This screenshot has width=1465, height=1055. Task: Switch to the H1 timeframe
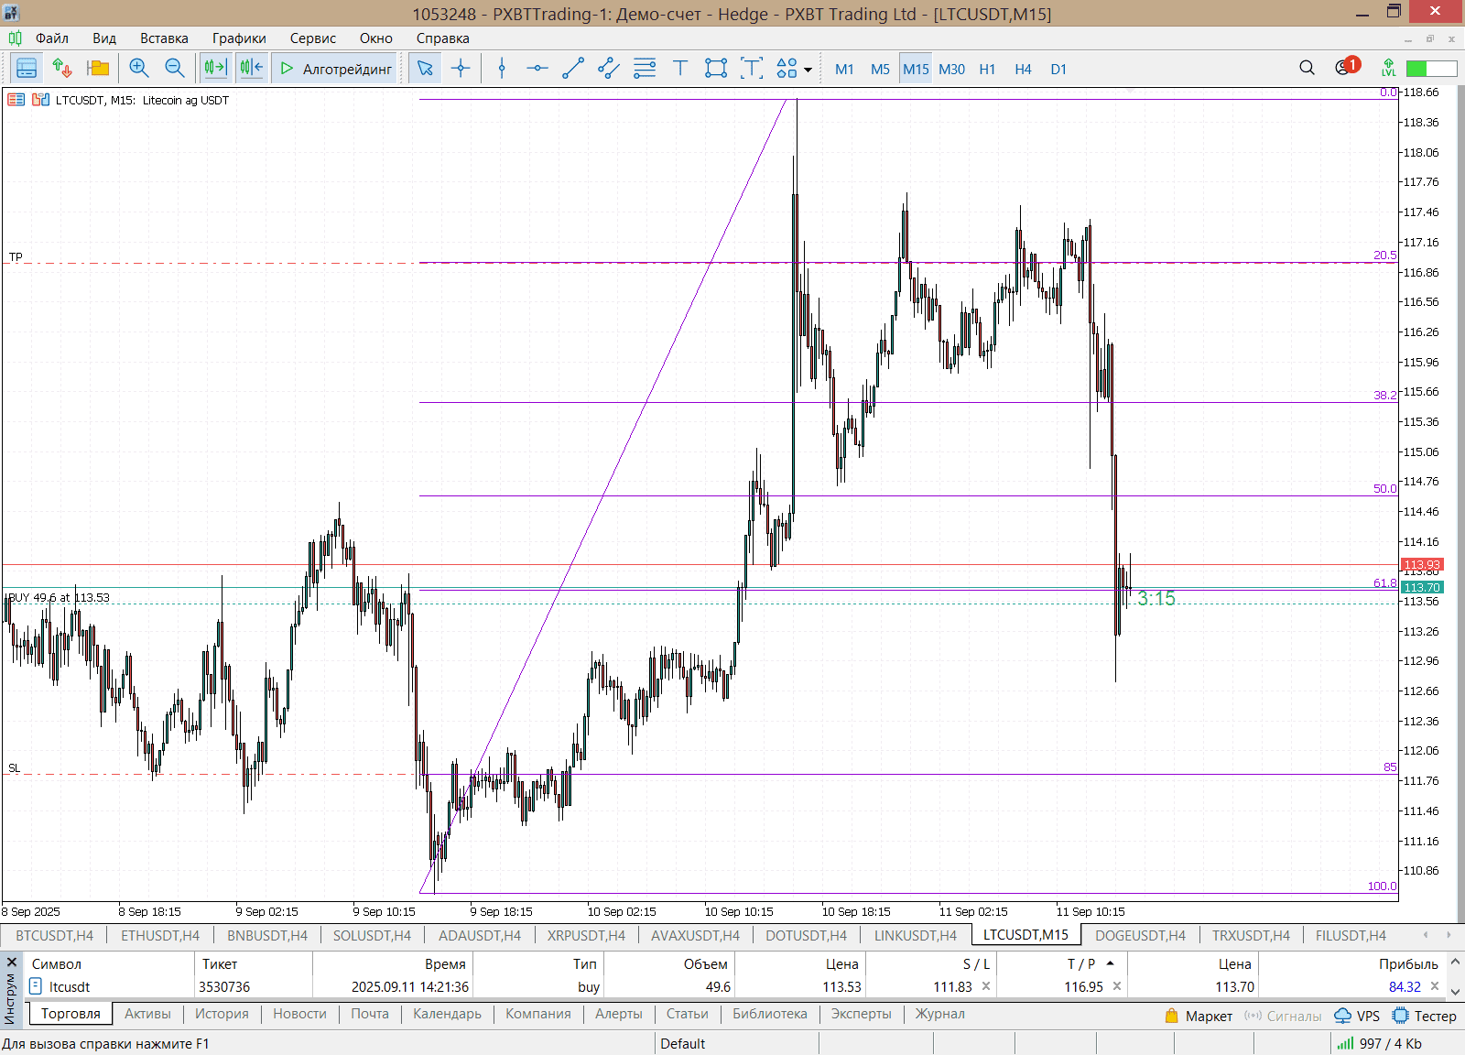pos(987,70)
